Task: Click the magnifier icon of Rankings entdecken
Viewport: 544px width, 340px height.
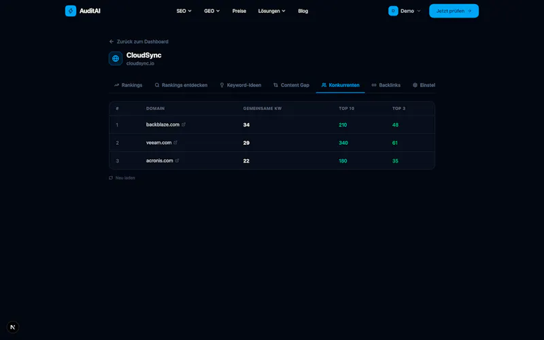Action: pos(157,85)
